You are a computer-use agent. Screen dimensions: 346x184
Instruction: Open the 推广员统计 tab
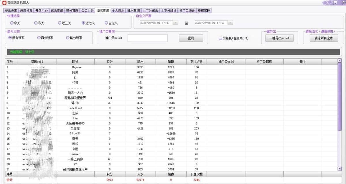tap(187, 11)
